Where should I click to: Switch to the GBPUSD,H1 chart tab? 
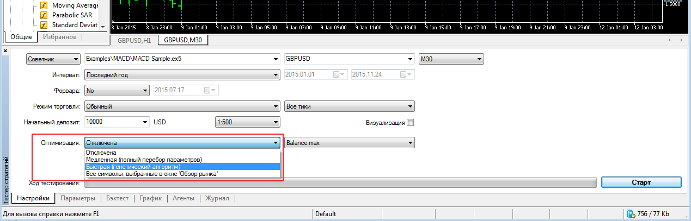(133, 40)
